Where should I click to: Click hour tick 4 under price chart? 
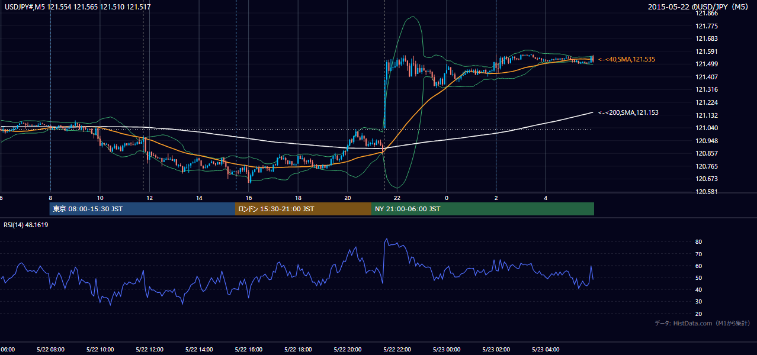click(x=546, y=198)
